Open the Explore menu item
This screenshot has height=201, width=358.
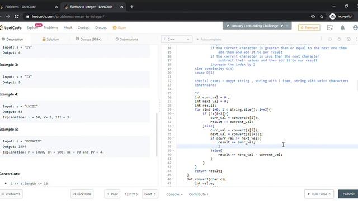coord(32,27)
